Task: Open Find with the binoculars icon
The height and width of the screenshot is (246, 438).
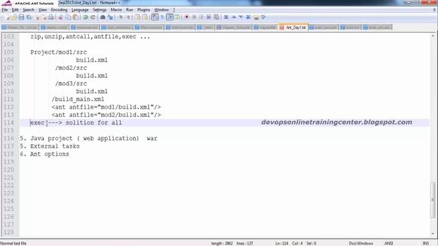Action: point(103,17)
